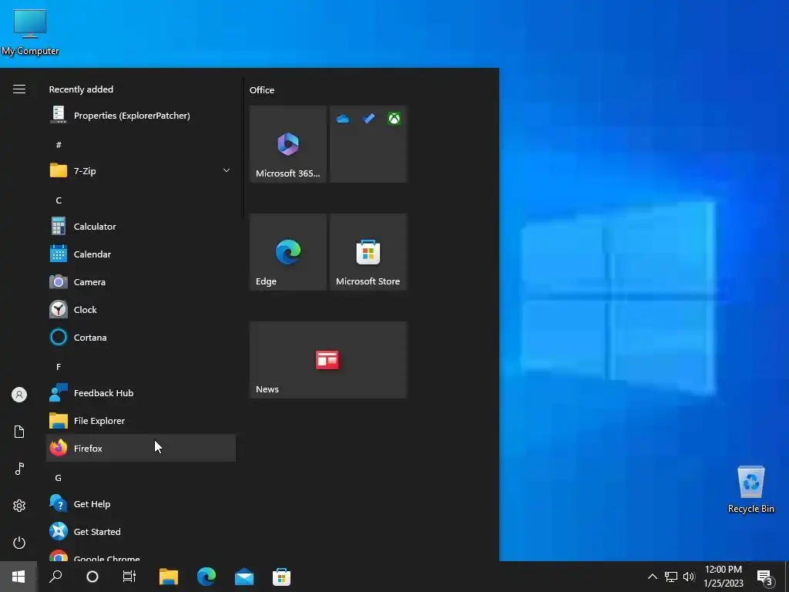Click the letter F section header
This screenshot has height=592, width=789.
pos(59,367)
